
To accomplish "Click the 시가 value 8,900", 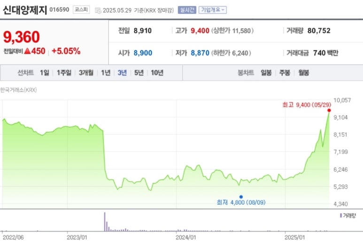I will tap(143, 53).
